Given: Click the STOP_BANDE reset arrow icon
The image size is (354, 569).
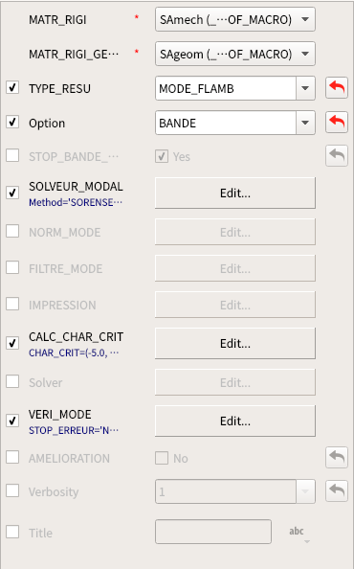Looking at the screenshot, I should 337,156.
